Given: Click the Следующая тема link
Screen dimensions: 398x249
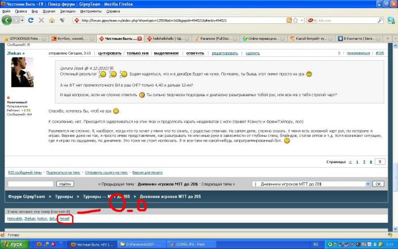Looking at the screenshot, I should (x=218, y=184).
